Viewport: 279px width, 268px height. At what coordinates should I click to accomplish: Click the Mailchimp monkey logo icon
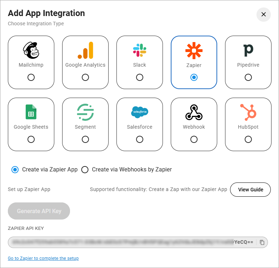tap(31, 50)
